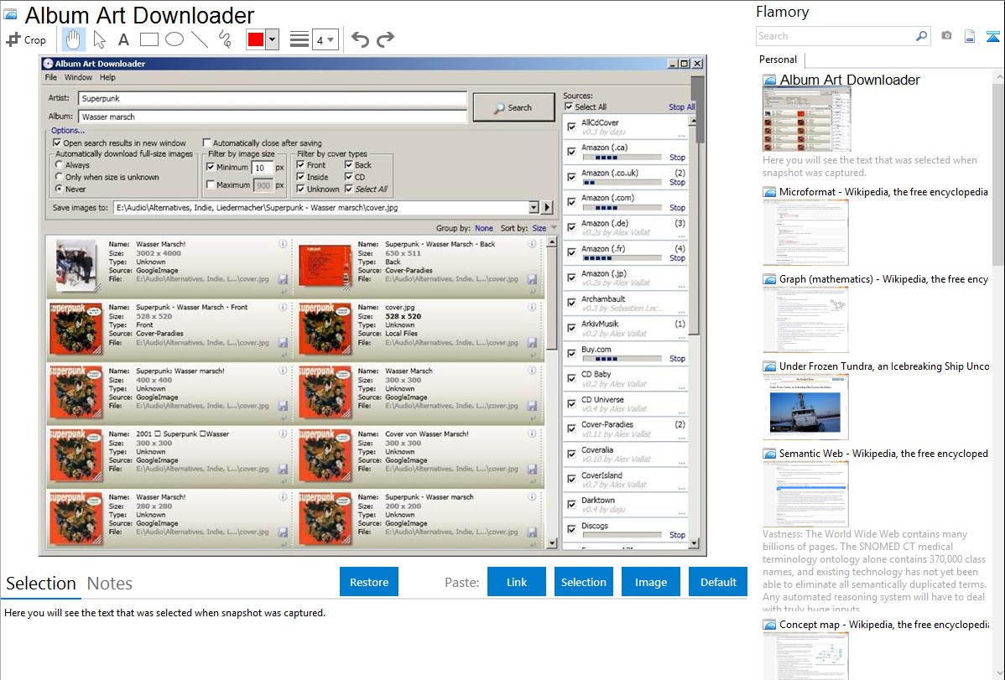Image resolution: width=1005 pixels, height=680 pixels.
Task: Click the Paste Image button
Action: click(651, 582)
